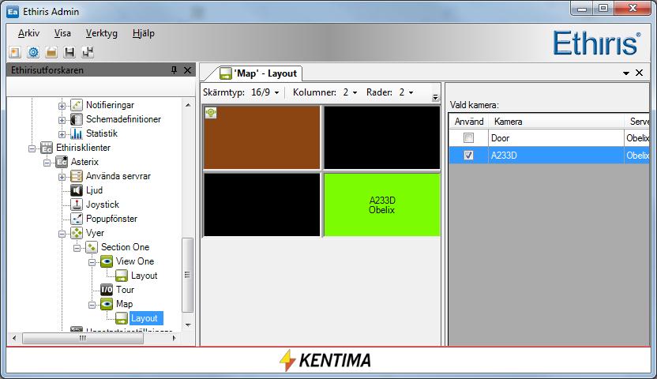Click the Open configuration folder toolbar icon
Image resolution: width=657 pixels, height=379 pixels.
click(x=51, y=52)
